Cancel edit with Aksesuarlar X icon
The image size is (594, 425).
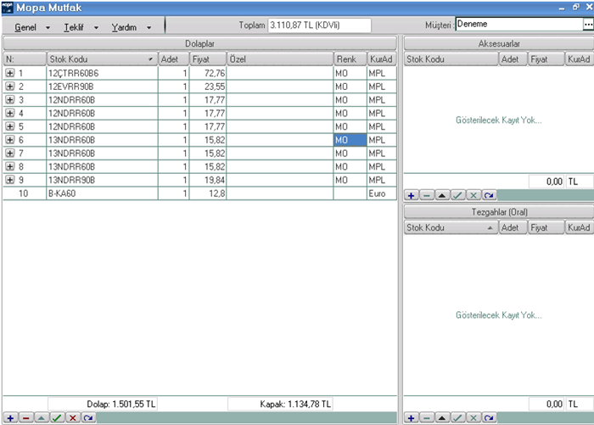474,195
